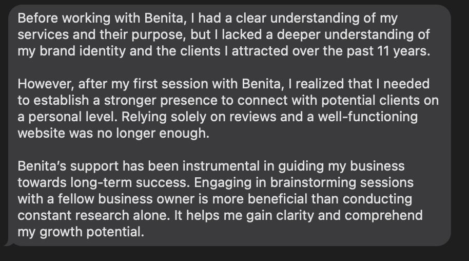Click the words "brand identity" in the message

[83, 51]
